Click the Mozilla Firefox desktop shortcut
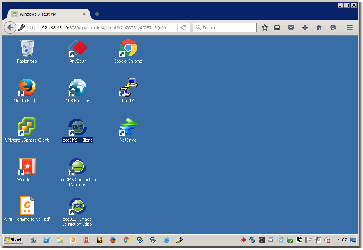This screenshot has height=250, width=363. tap(27, 88)
